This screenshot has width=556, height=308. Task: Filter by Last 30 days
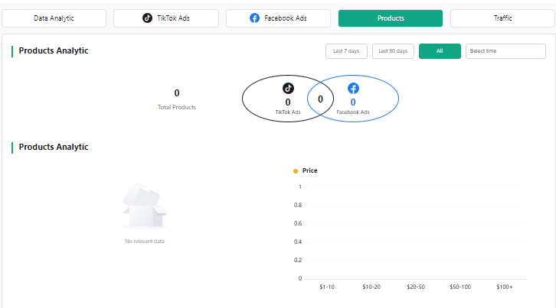(393, 51)
